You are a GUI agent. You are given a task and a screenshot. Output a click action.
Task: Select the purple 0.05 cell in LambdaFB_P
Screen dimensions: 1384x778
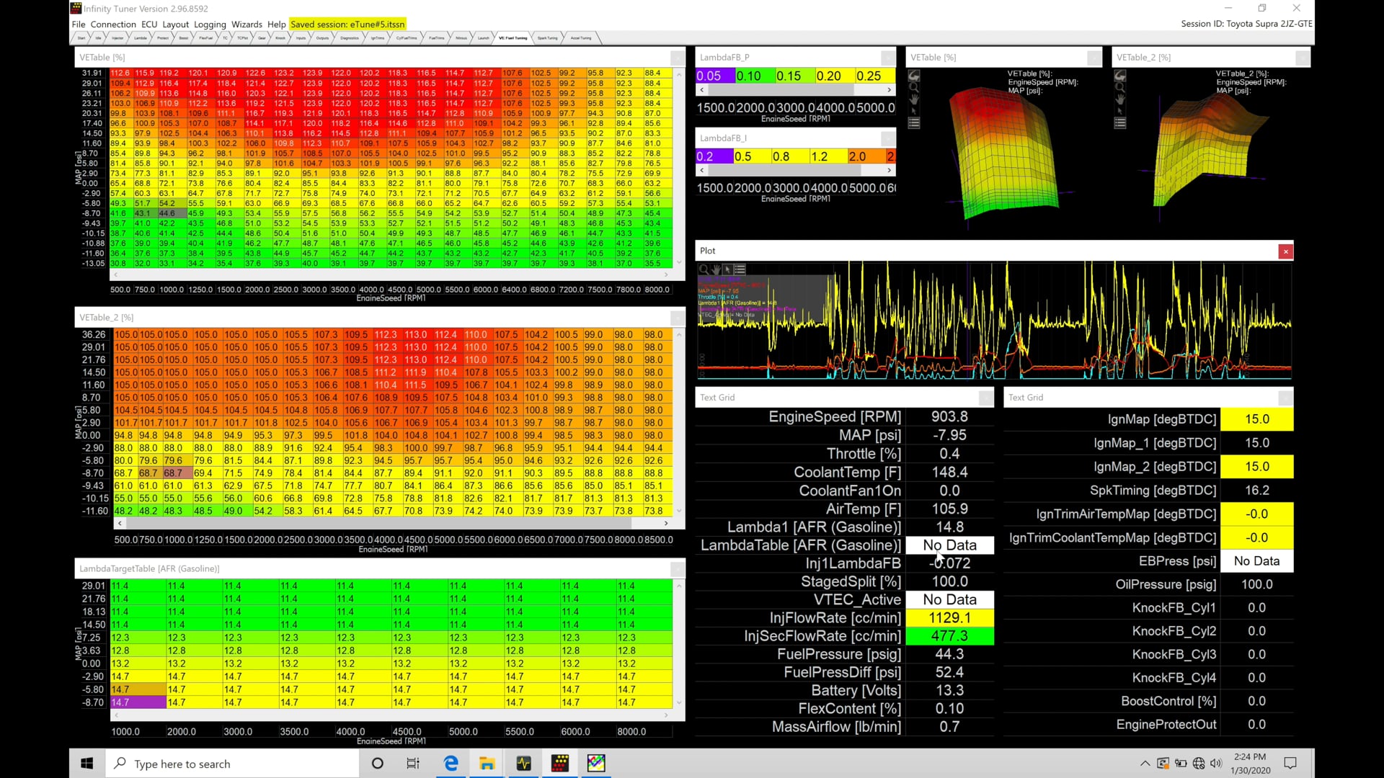714,75
